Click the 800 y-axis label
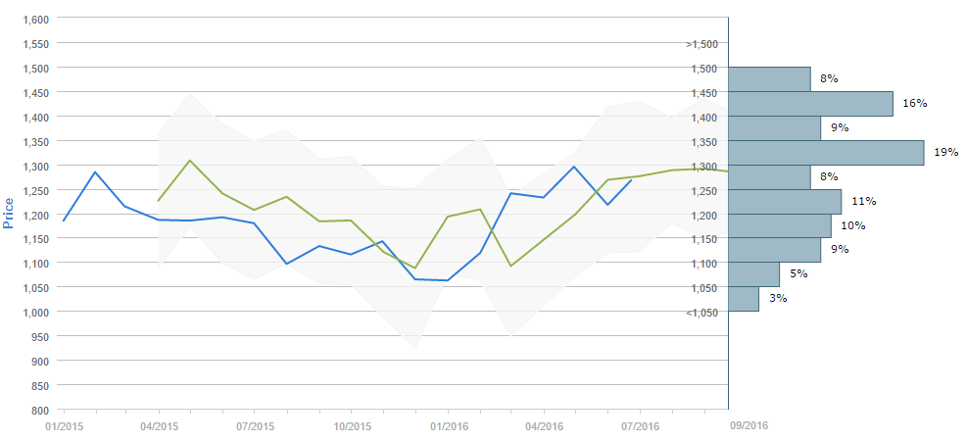 (x=40, y=410)
